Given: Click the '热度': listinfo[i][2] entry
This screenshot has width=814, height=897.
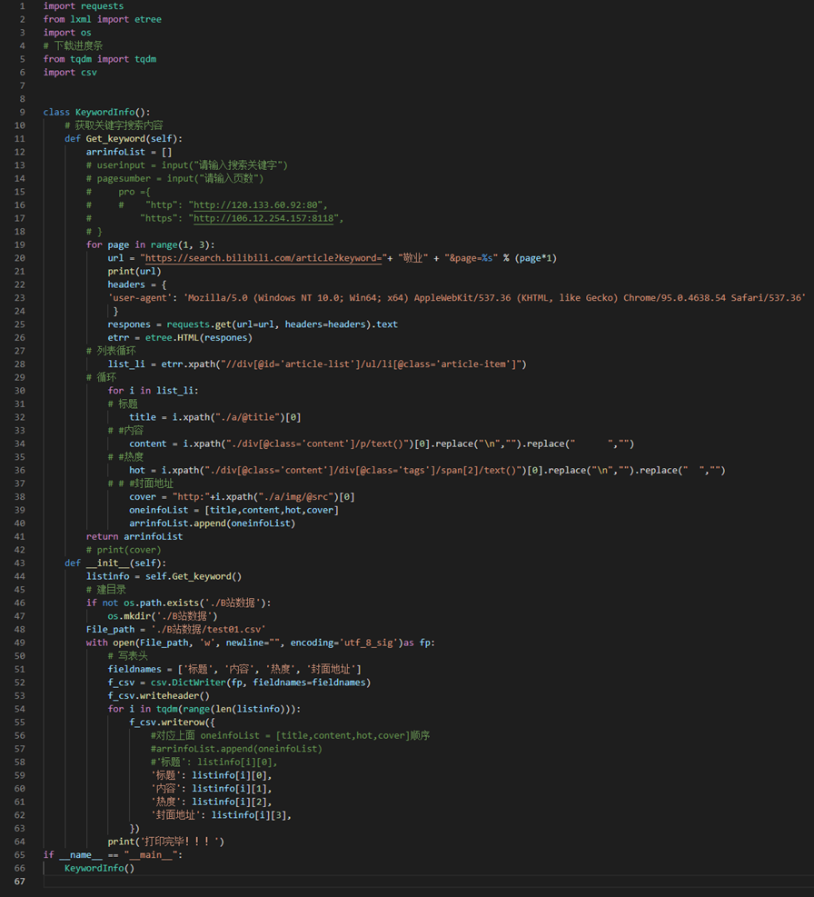Looking at the screenshot, I should click(211, 802).
